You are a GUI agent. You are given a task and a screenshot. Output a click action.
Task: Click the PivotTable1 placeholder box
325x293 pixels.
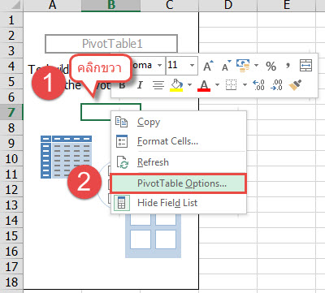111,44
